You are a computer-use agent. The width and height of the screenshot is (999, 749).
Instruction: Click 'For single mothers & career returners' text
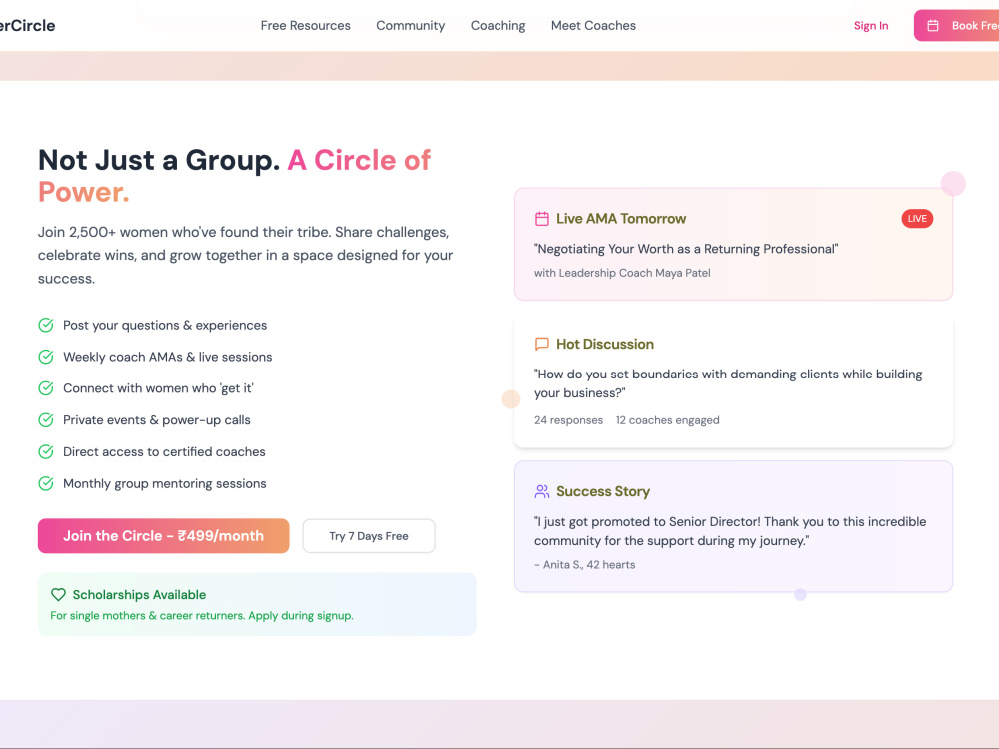(x=202, y=616)
